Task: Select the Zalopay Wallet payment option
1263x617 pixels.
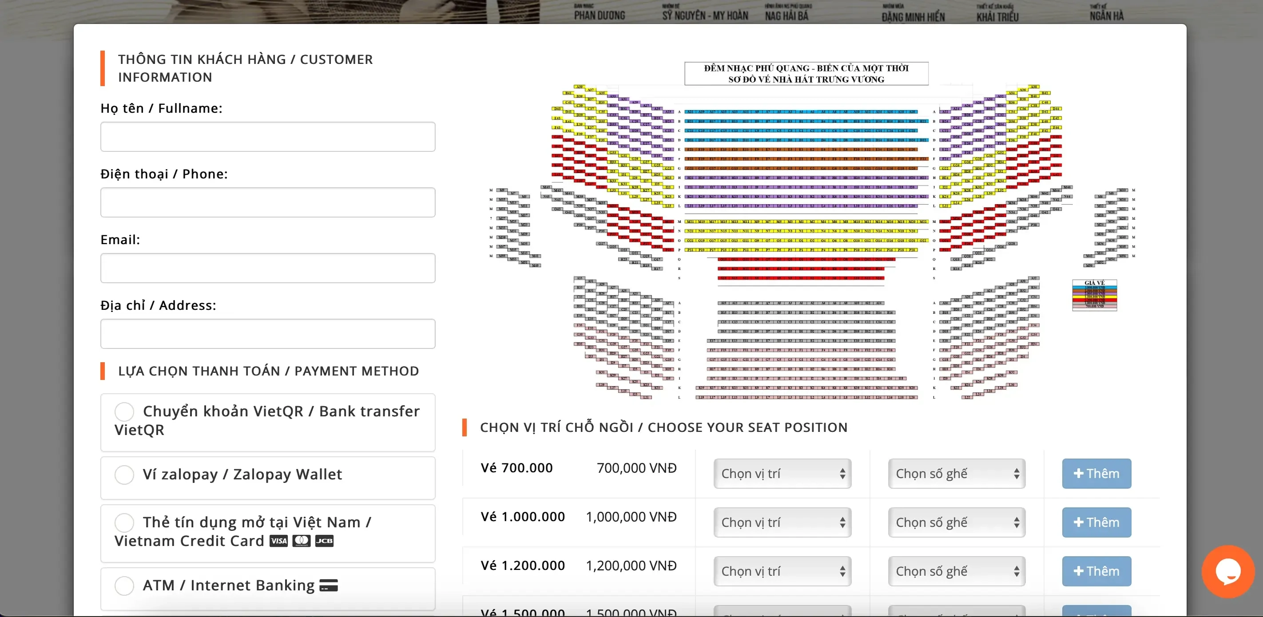Action: tap(124, 475)
